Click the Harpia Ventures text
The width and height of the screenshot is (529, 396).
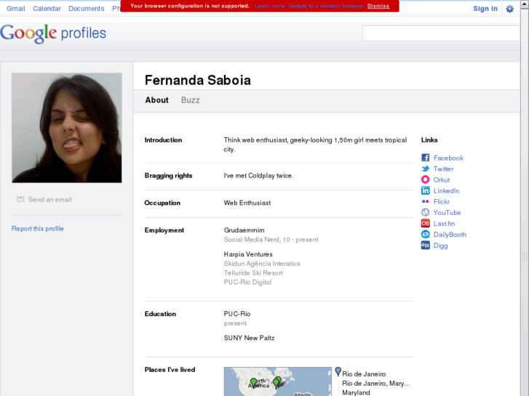coord(248,254)
